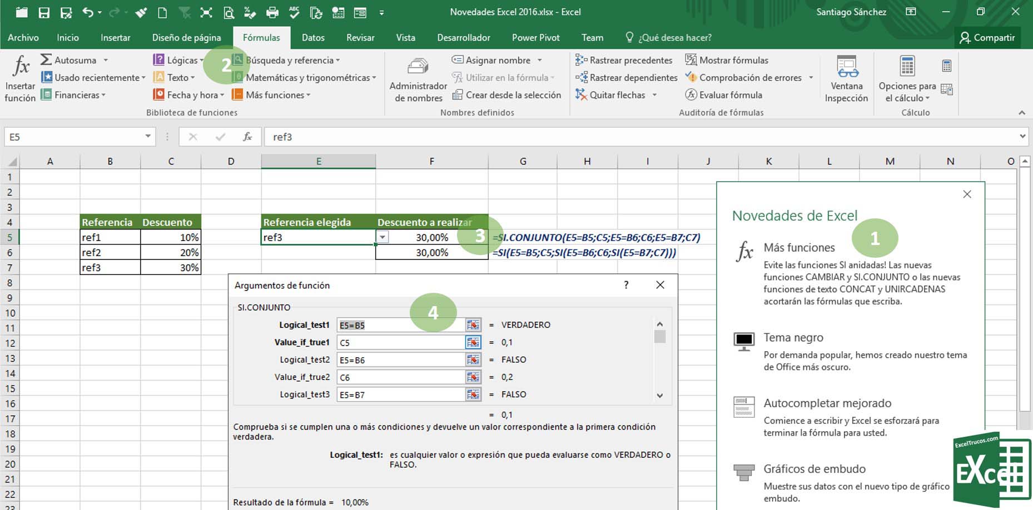Screen dimensions: 1033x510
Task: Open the Ventana Inspección
Action: [846, 78]
